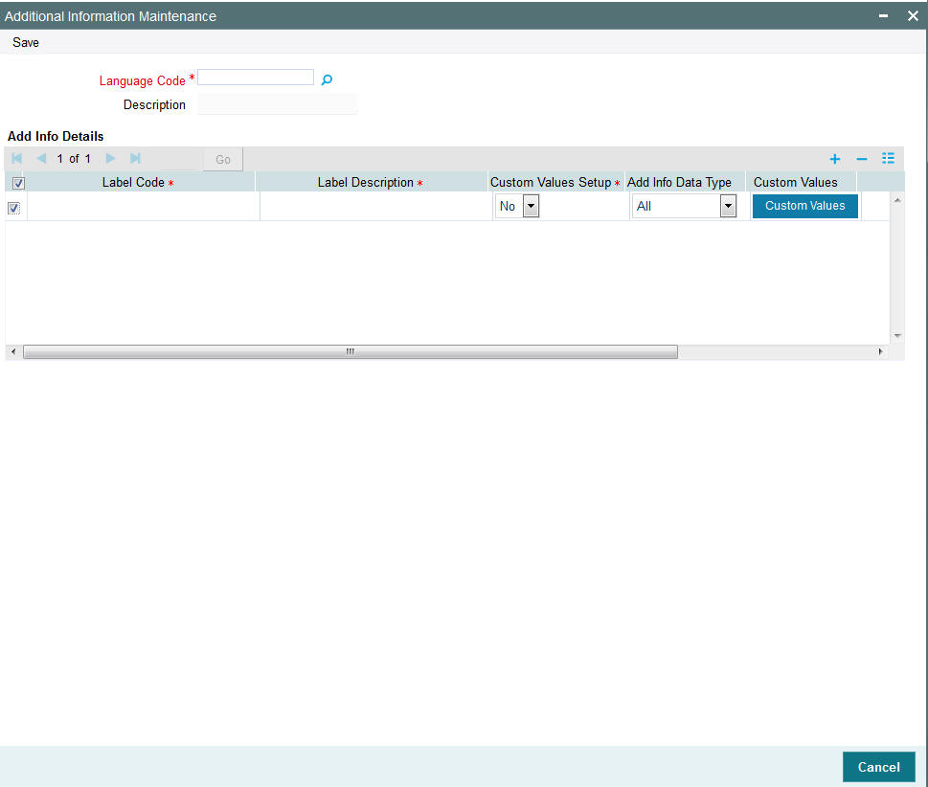This screenshot has width=928, height=787.
Task: Click Save in the toolbar
Action: (x=26, y=42)
